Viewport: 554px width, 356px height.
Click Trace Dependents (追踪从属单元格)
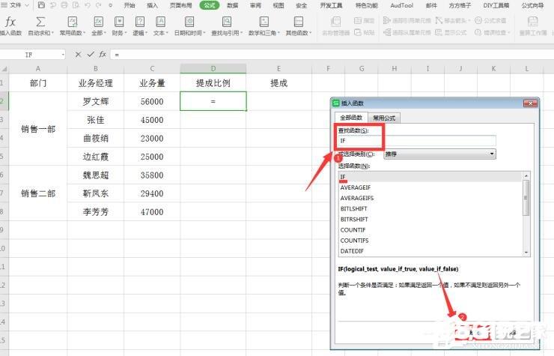pos(407,32)
